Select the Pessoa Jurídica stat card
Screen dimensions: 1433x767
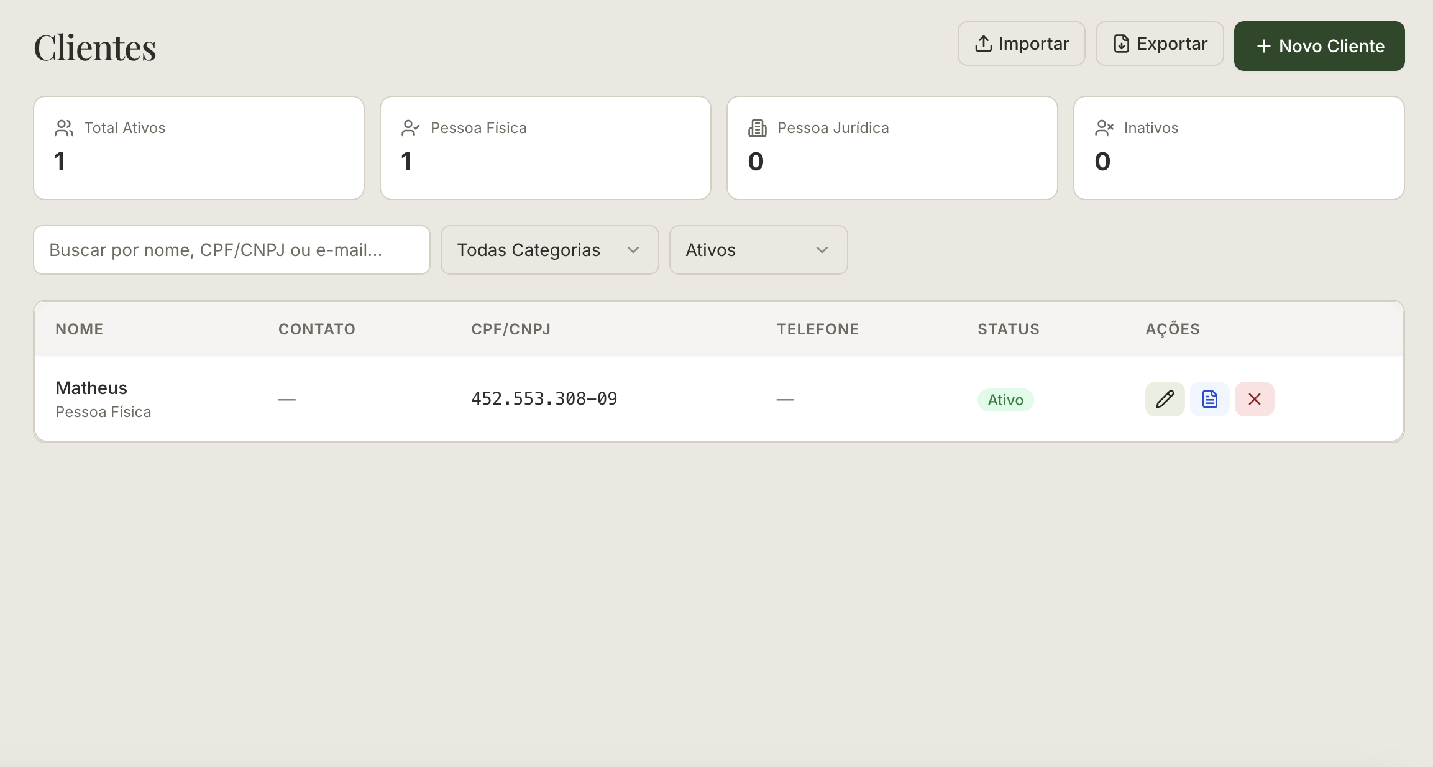point(892,148)
